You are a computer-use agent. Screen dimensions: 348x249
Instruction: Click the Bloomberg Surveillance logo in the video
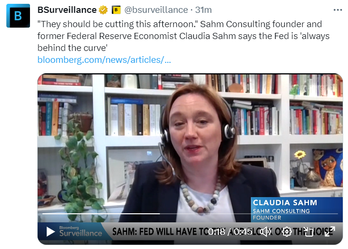point(80,231)
